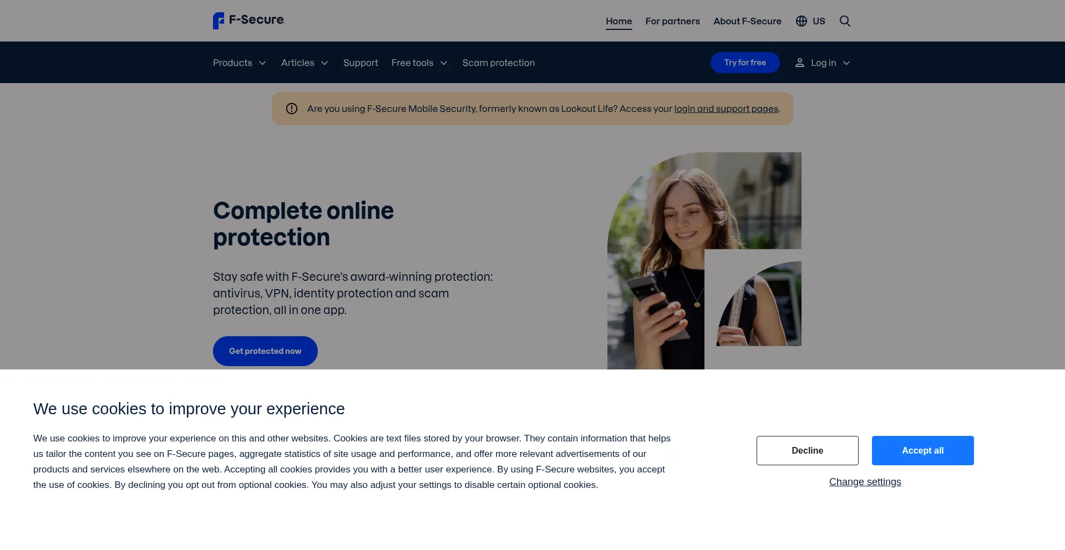
Task: Go to the Home tab
Action: click(619, 21)
